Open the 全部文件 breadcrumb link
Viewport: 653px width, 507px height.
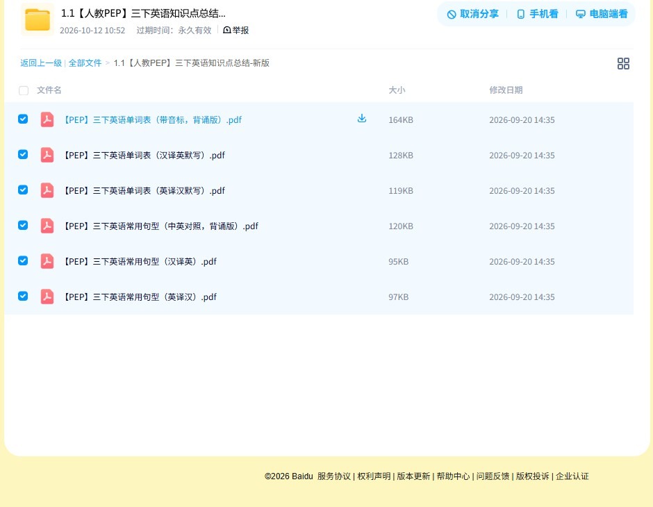pyautogui.click(x=85, y=63)
